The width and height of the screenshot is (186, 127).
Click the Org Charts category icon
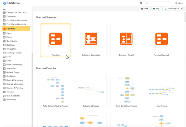tap(4, 76)
